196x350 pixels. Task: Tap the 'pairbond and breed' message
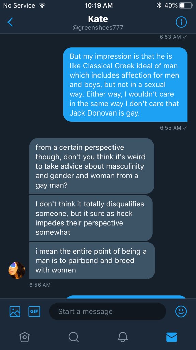[x=92, y=260]
